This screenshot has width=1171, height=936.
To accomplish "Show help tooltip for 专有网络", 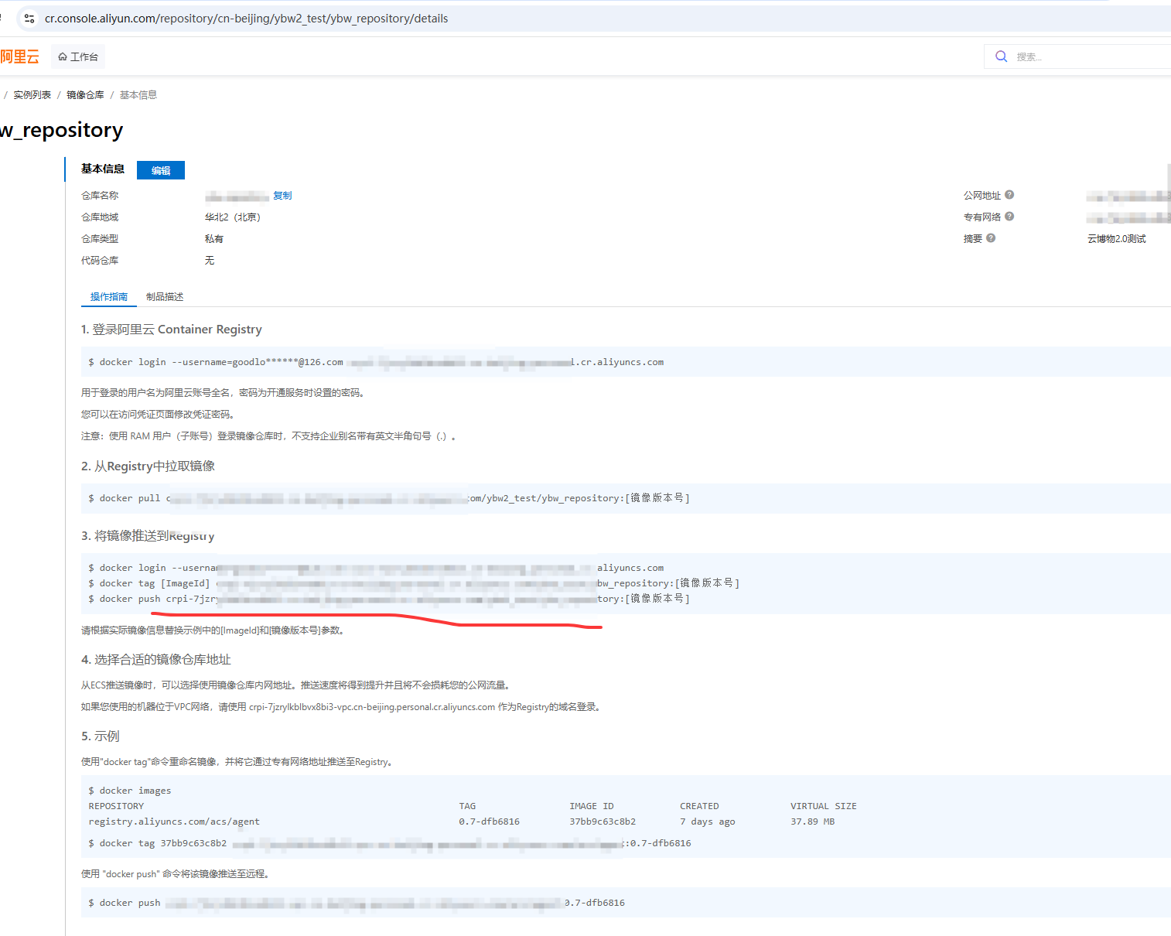I will tap(1009, 217).
